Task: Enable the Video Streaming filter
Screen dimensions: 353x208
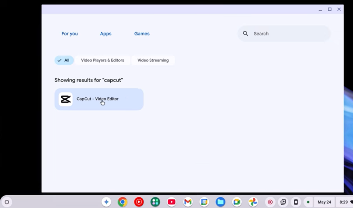Action: point(153,60)
